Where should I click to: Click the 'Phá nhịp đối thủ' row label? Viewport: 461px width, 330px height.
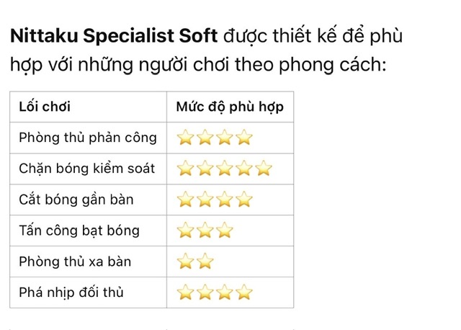[x=71, y=293]
